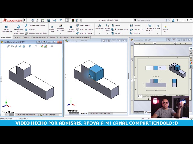
Task: Select the Intersección tool
Action: coord(137,29)
